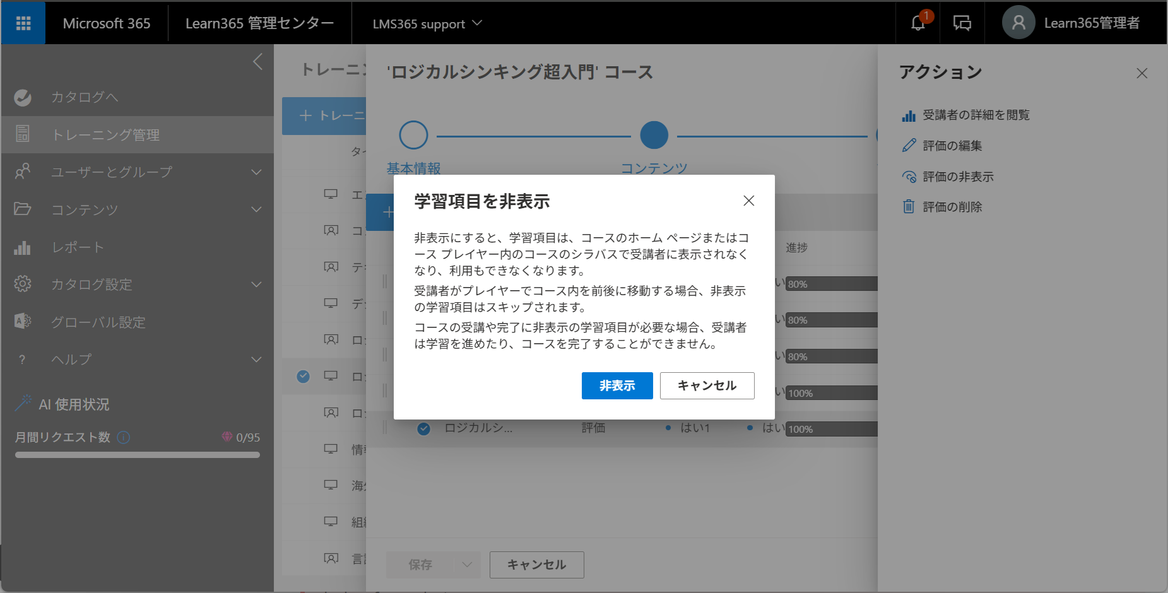Open the notifications bell

(x=918, y=23)
